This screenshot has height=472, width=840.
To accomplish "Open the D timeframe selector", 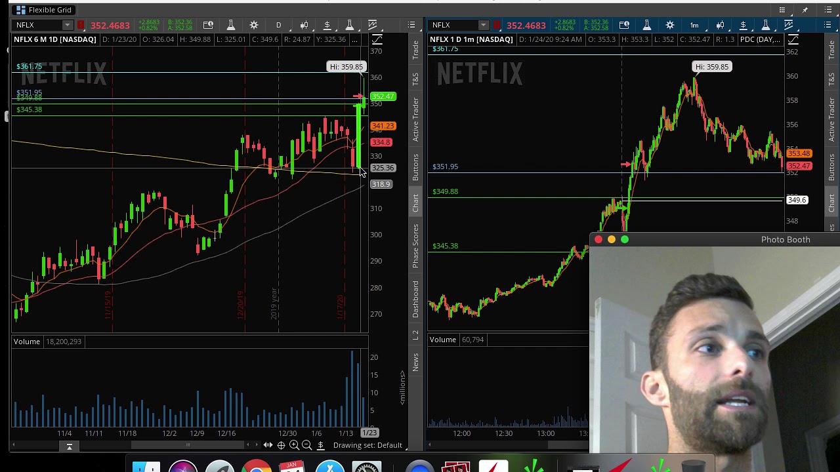I will pyautogui.click(x=278, y=25).
